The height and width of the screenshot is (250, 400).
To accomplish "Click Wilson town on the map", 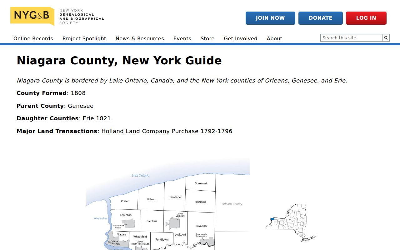I will pyautogui.click(x=151, y=199).
